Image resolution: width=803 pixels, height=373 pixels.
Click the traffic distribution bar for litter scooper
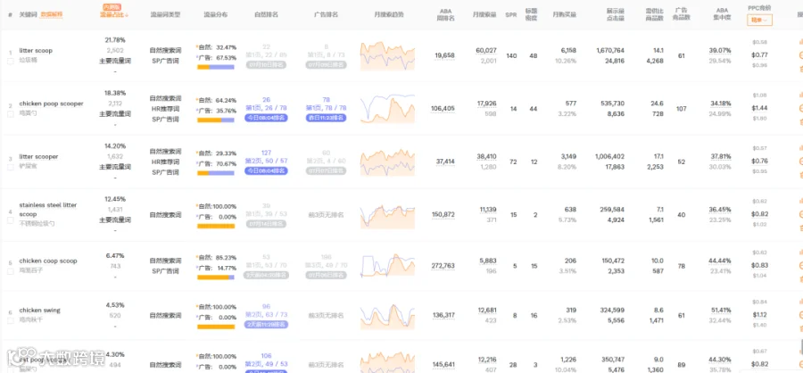click(216, 173)
